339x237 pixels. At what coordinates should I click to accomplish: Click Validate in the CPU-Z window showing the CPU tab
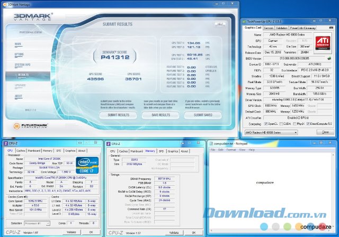[72, 232]
